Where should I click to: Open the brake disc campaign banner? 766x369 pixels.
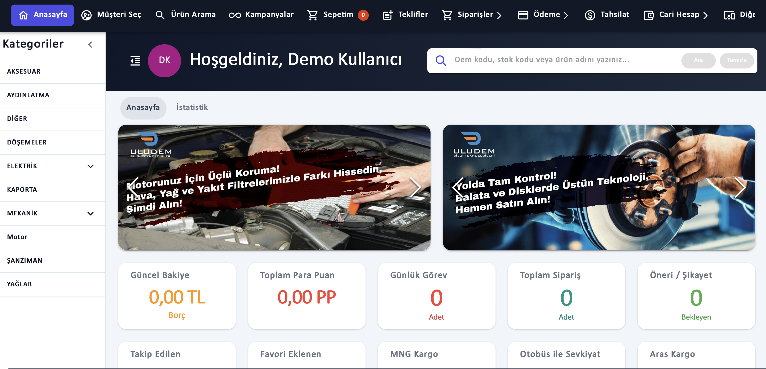[599, 188]
